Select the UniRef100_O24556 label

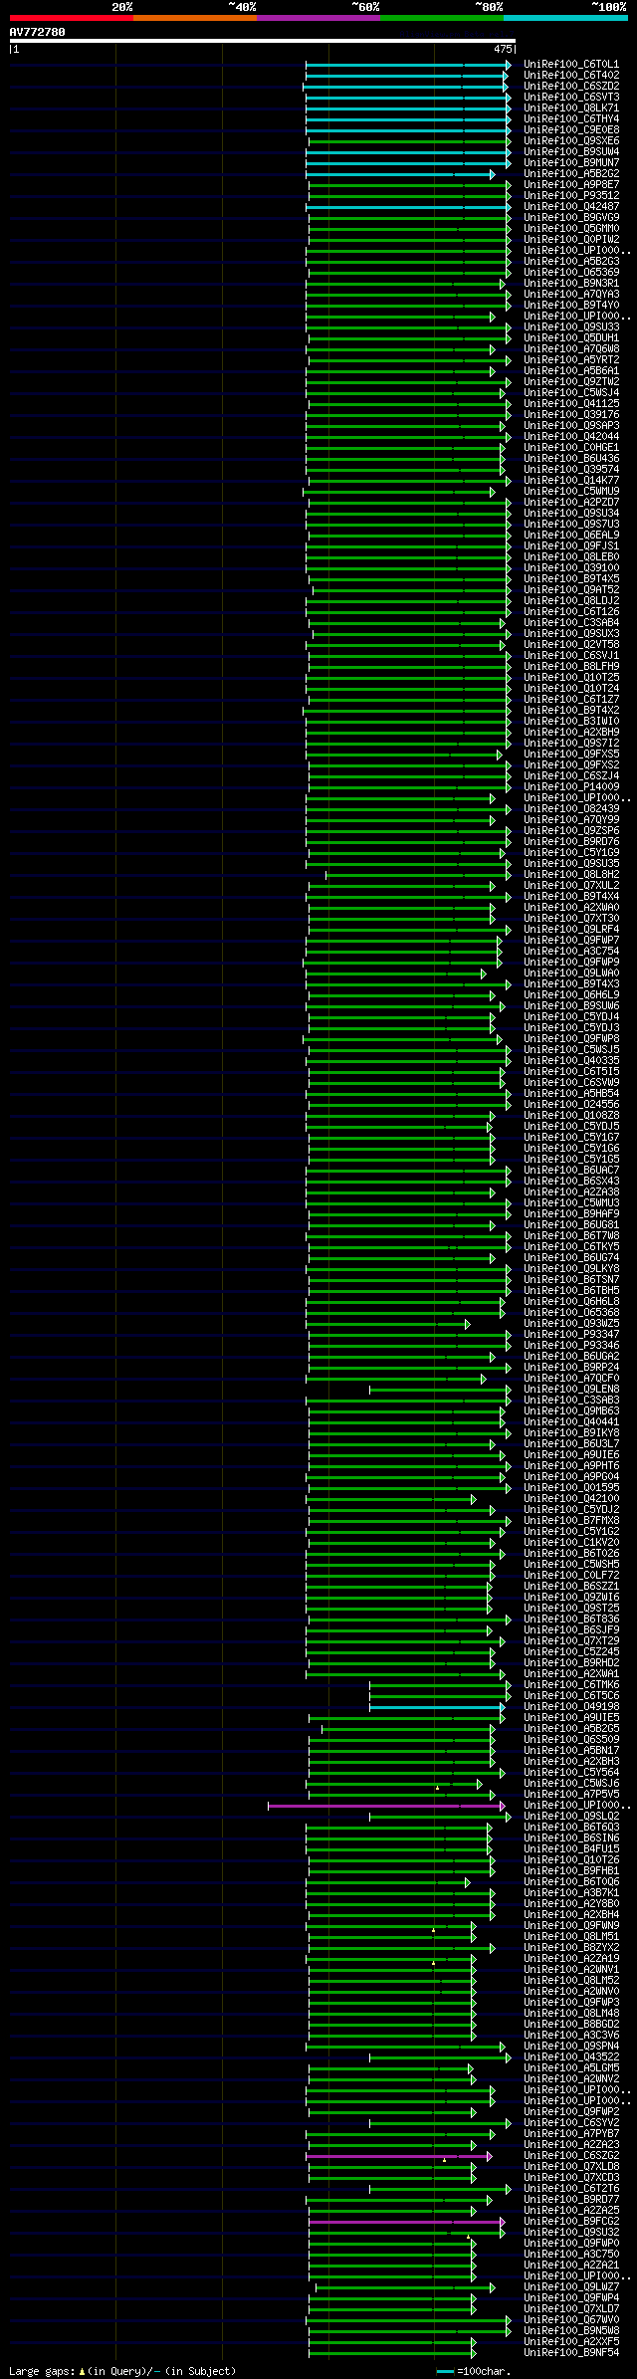tap(571, 1104)
